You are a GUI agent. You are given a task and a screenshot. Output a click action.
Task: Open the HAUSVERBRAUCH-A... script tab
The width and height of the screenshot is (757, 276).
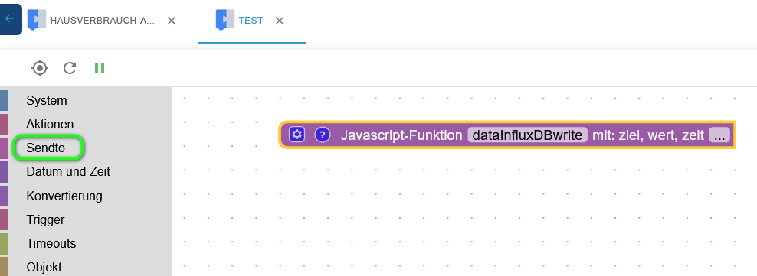point(103,21)
